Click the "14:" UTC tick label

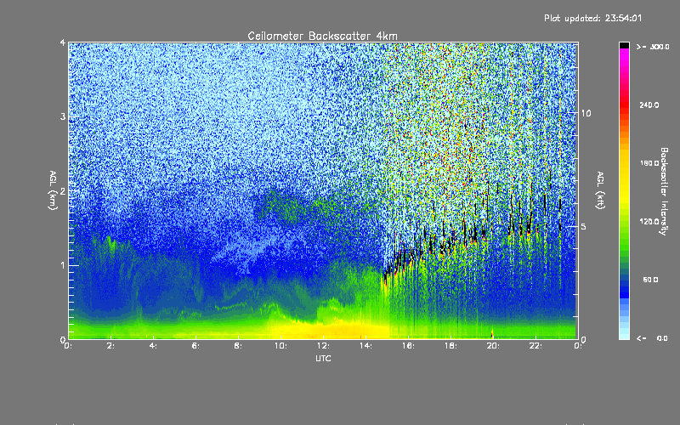(365, 346)
